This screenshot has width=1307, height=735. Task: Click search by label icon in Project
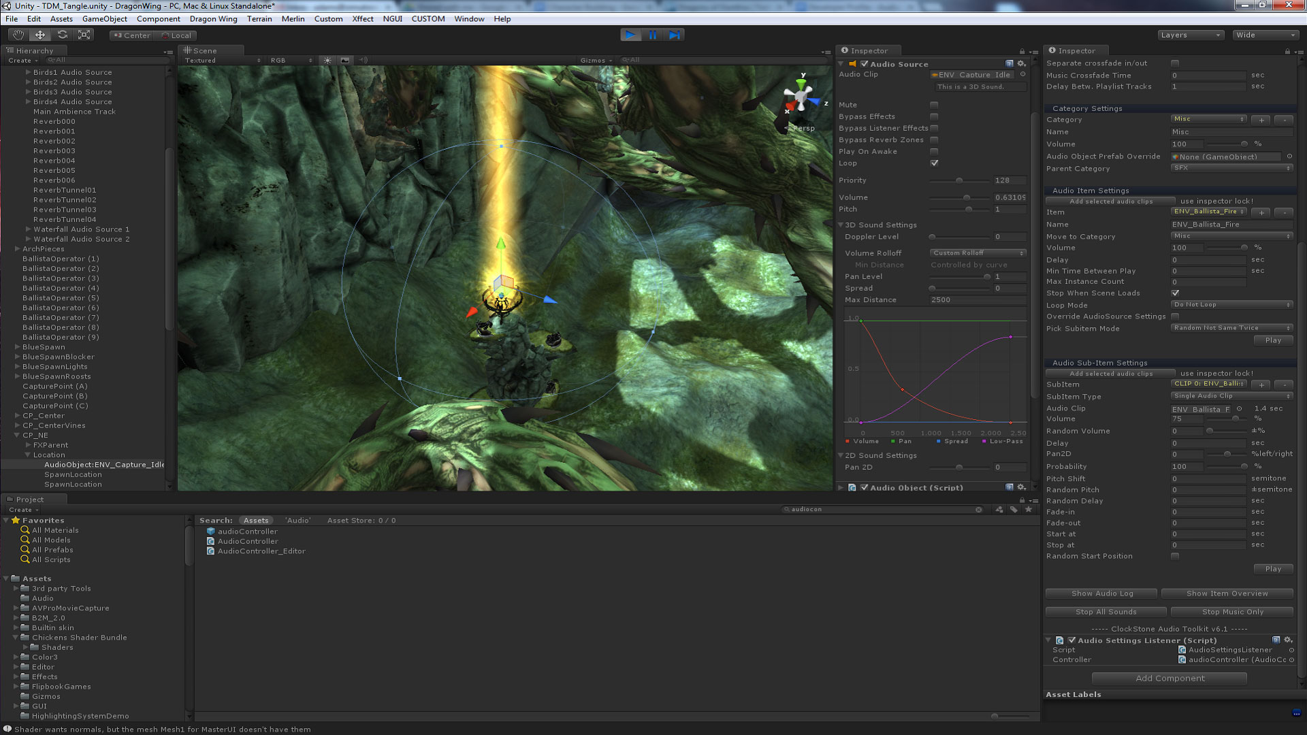(1014, 509)
